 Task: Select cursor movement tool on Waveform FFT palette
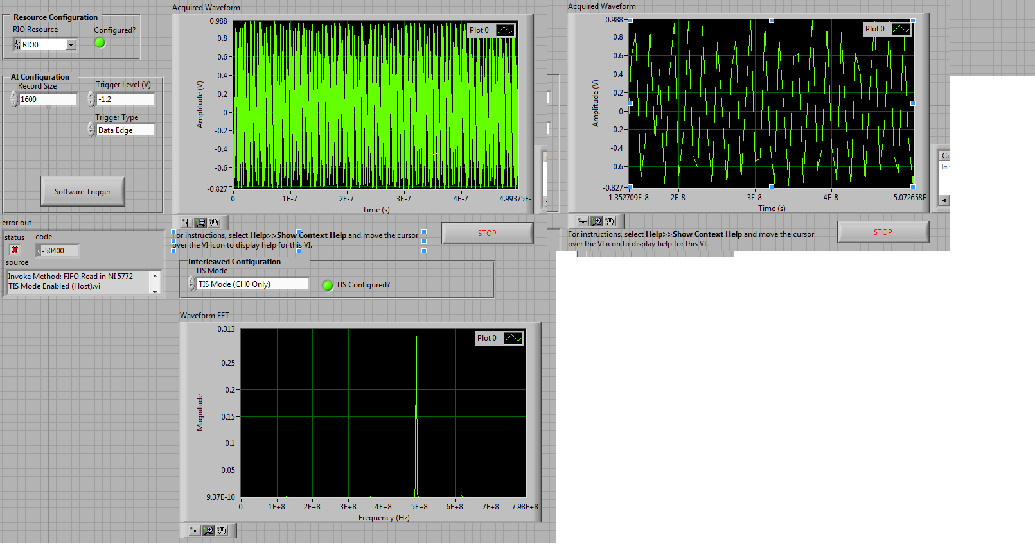(x=195, y=531)
